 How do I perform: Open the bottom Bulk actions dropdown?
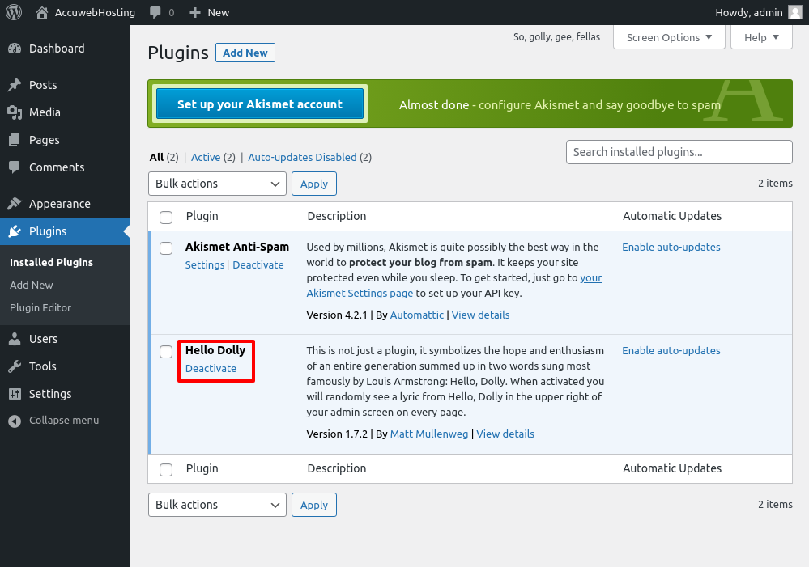217,505
